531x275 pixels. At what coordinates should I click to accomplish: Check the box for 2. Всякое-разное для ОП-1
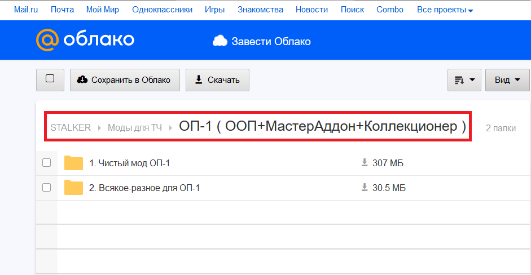coord(46,188)
